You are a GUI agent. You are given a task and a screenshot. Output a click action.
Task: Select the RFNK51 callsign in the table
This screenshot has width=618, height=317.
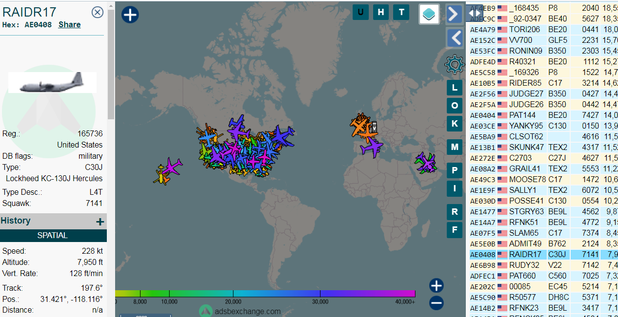pyautogui.click(x=524, y=222)
